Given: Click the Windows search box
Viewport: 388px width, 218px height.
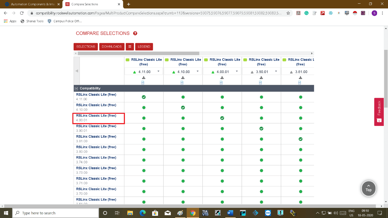Looking at the screenshot, I should pyautogui.click(x=56, y=213).
